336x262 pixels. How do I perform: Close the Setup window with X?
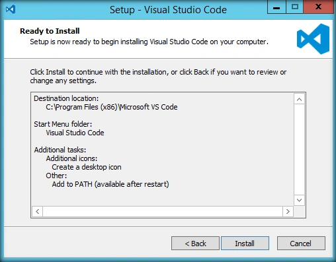coord(318,7)
